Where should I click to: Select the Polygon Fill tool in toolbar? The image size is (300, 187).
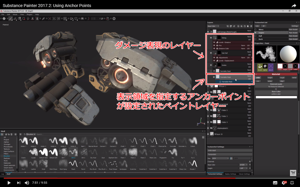(24, 18)
